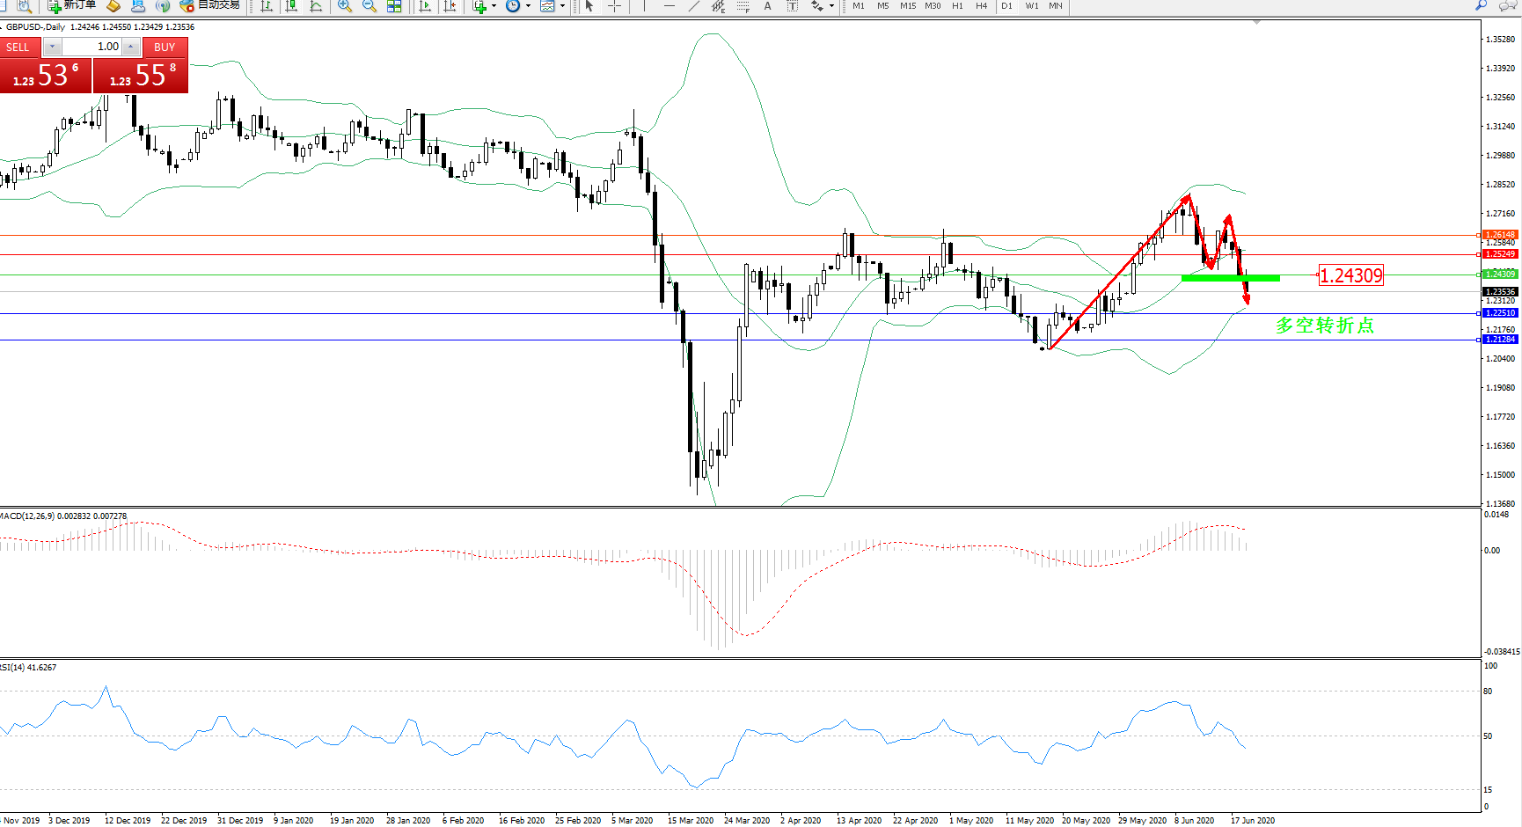Click the Zoom In magnifier icon
Viewport: 1522px width, 827px height.
(345, 6)
